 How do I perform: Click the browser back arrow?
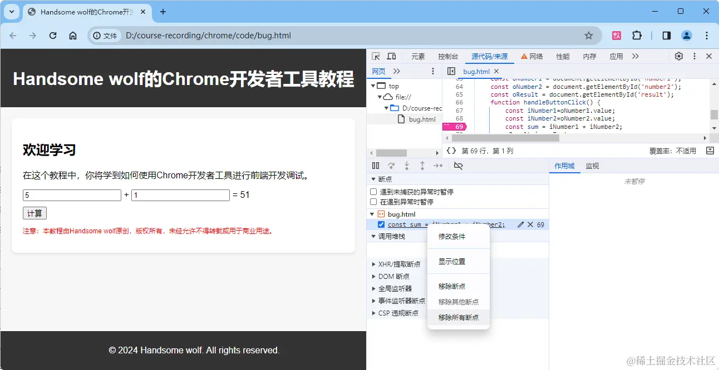[13, 36]
